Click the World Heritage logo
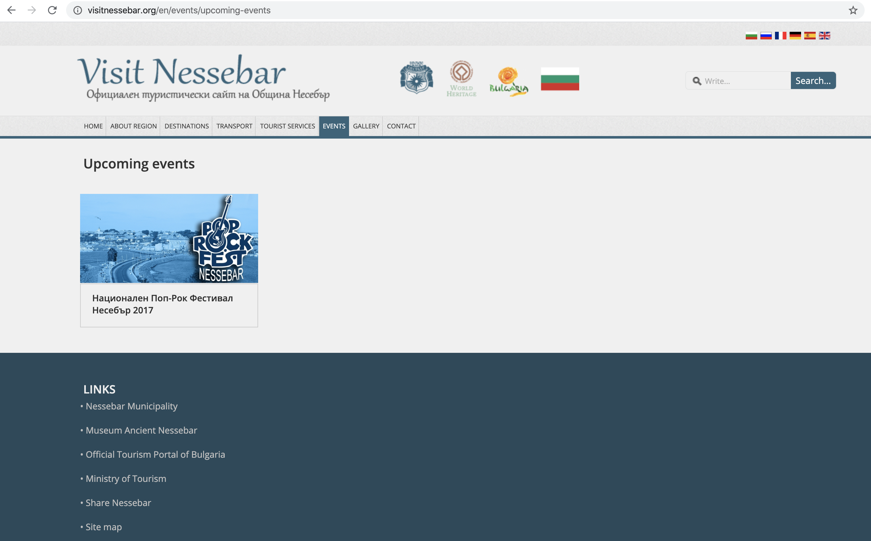The height and width of the screenshot is (541, 871). pos(461,79)
